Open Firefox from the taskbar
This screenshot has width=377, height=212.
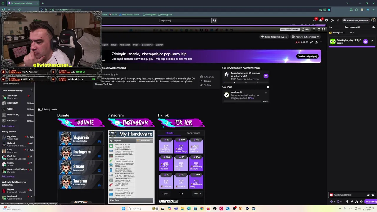(x=208, y=208)
